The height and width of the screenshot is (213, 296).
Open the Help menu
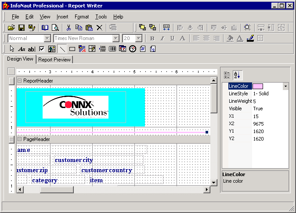[118, 17]
